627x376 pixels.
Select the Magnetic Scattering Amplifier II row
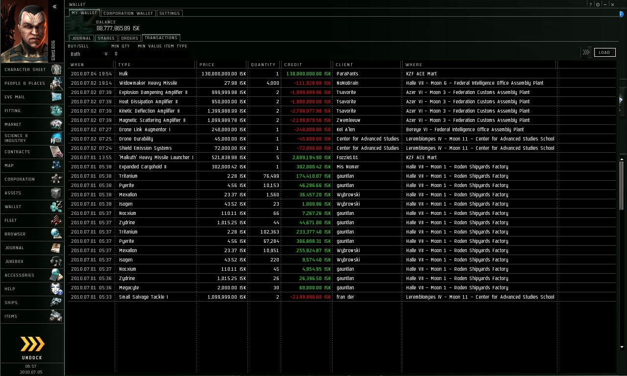(342, 120)
